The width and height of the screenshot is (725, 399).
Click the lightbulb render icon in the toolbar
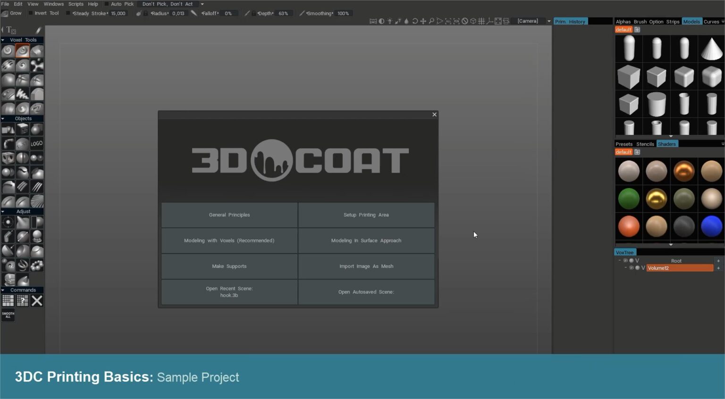[389, 21]
